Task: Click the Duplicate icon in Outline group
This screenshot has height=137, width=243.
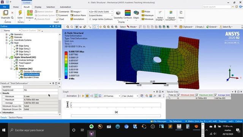Action: [x=6, y=13]
